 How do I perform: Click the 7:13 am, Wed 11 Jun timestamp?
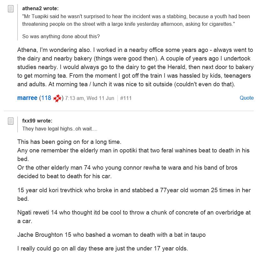tap(89, 98)
